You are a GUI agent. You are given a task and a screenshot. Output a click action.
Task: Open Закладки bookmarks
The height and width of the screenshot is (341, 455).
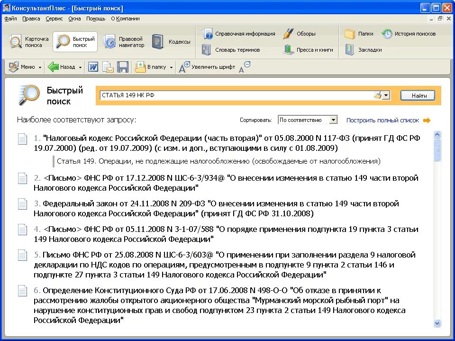coord(363,50)
